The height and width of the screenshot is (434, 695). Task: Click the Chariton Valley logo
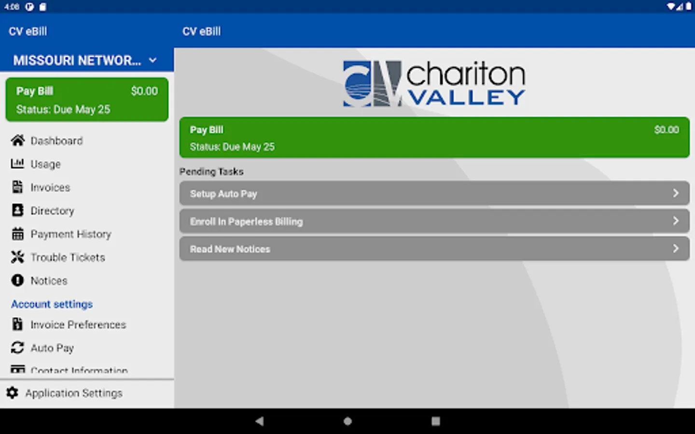[434, 83]
